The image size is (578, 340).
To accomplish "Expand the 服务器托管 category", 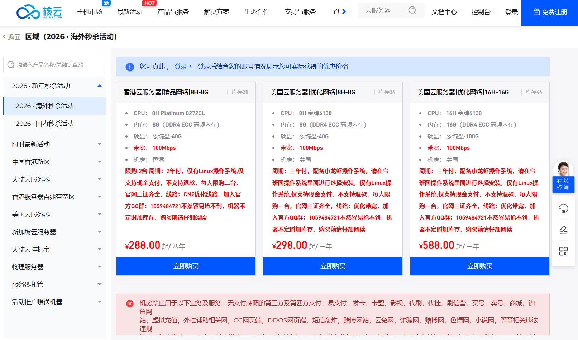I will coord(100,284).
